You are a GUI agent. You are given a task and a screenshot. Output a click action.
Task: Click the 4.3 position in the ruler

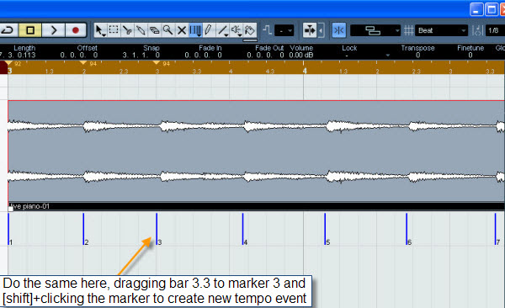click(270, 72)
